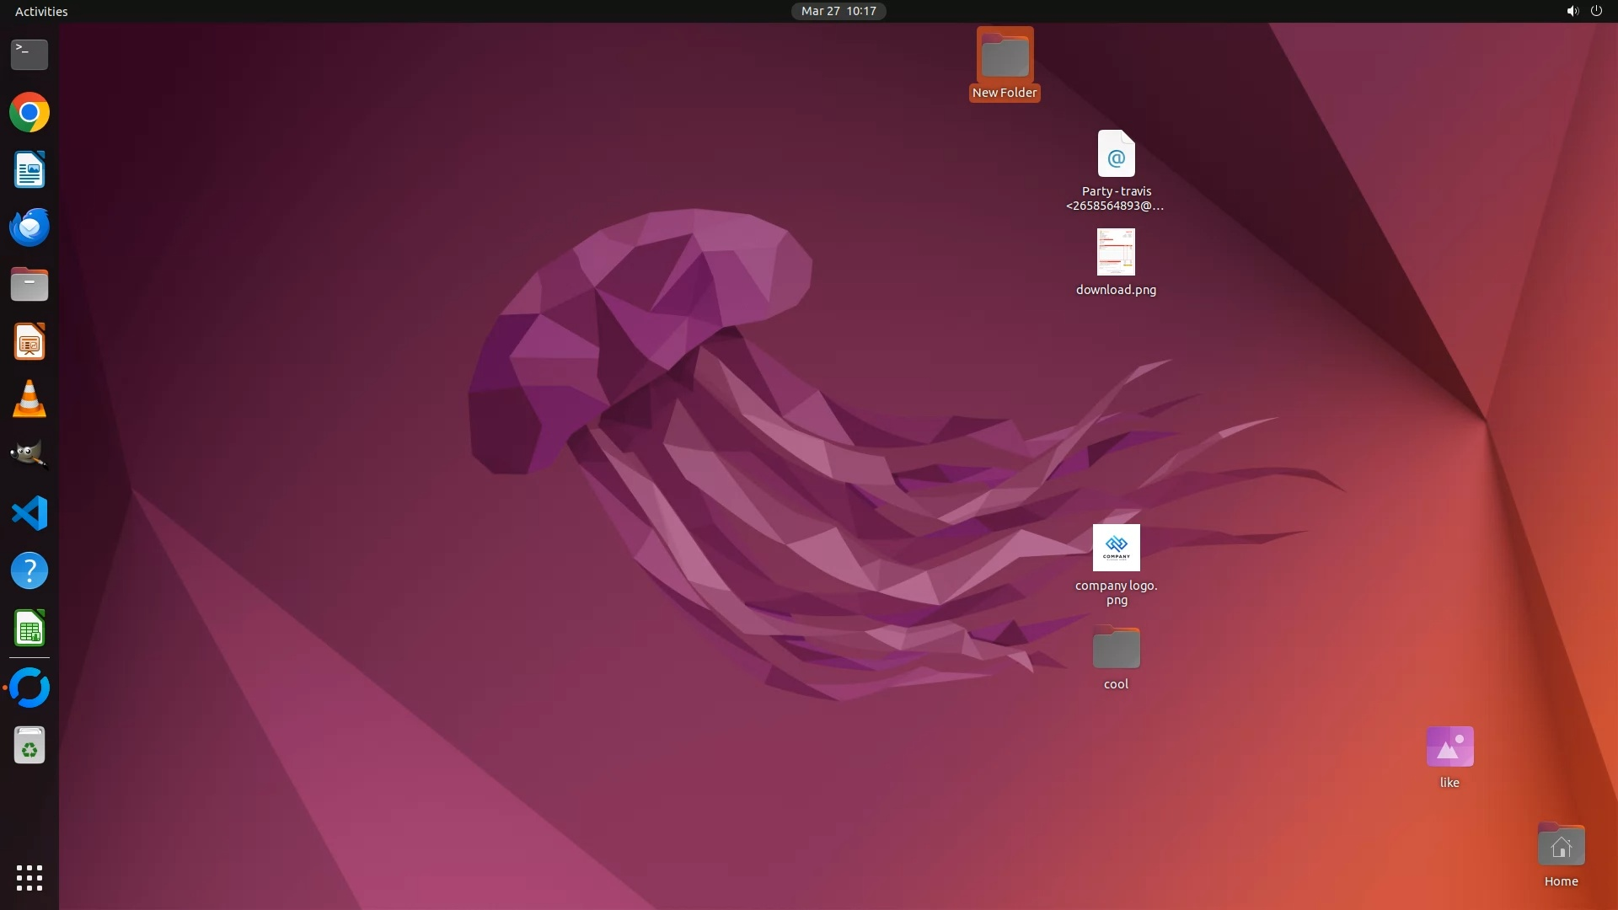Open the Files manager dock icon
Screen dimensions: 1618x910
pyautogui.click(x=29, y=285)
